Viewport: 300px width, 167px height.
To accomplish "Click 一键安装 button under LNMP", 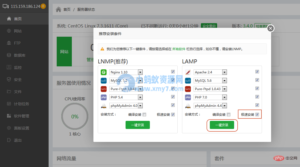I will pos(137,125).
